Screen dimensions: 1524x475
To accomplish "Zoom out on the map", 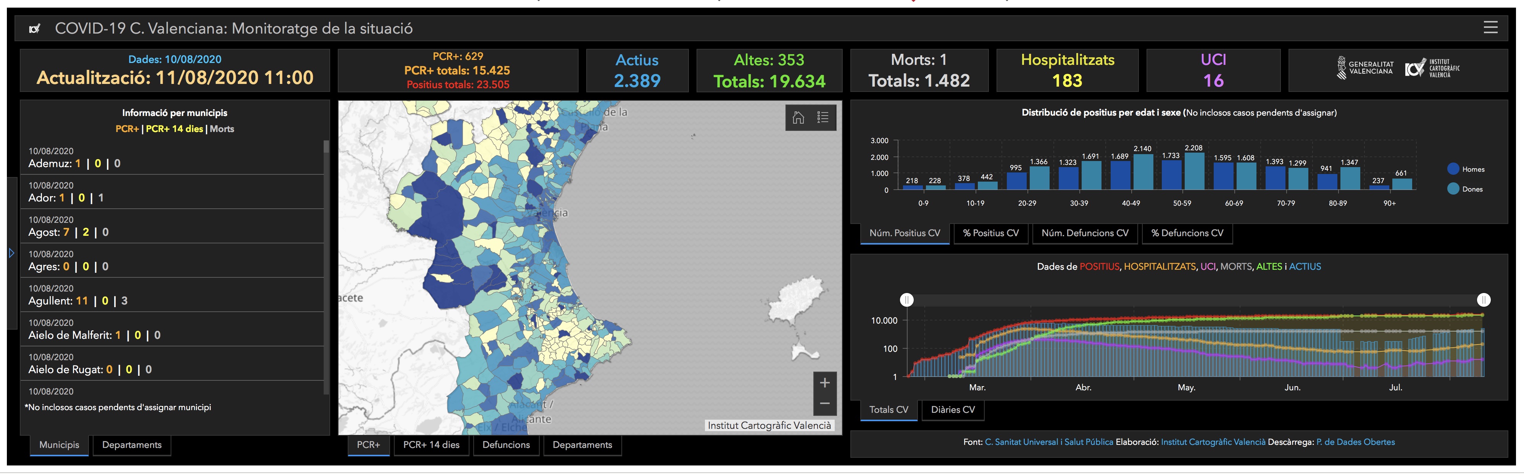I will 824,404.
